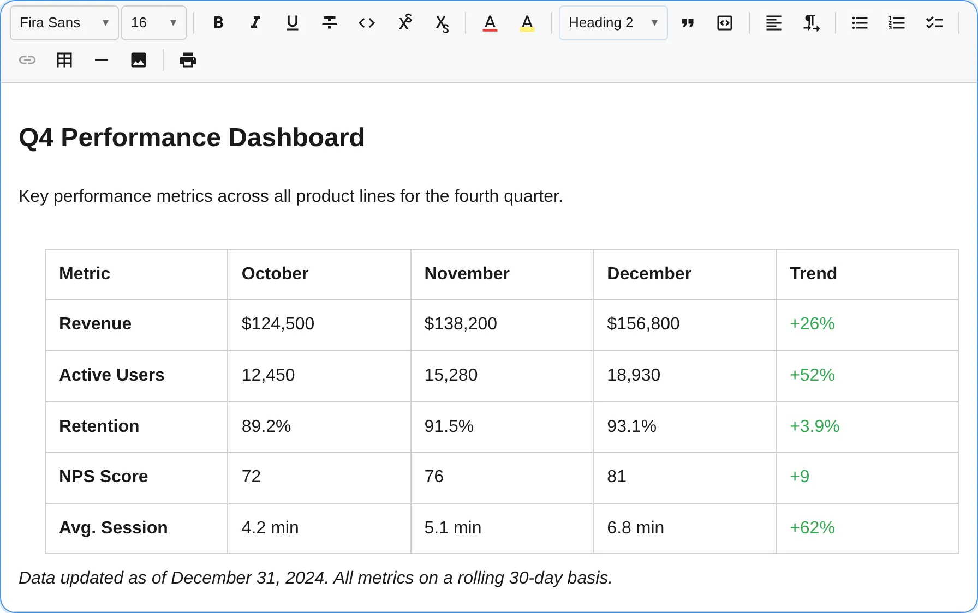
Task: Click the inline code icon
Action: 367,23
